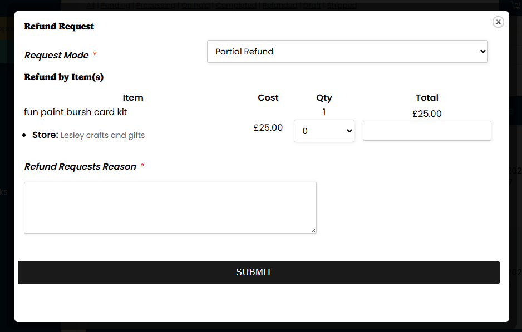This screenshot has height=332, width=522.
Task: Select the Draft orders filter
Action: point(312,6)
